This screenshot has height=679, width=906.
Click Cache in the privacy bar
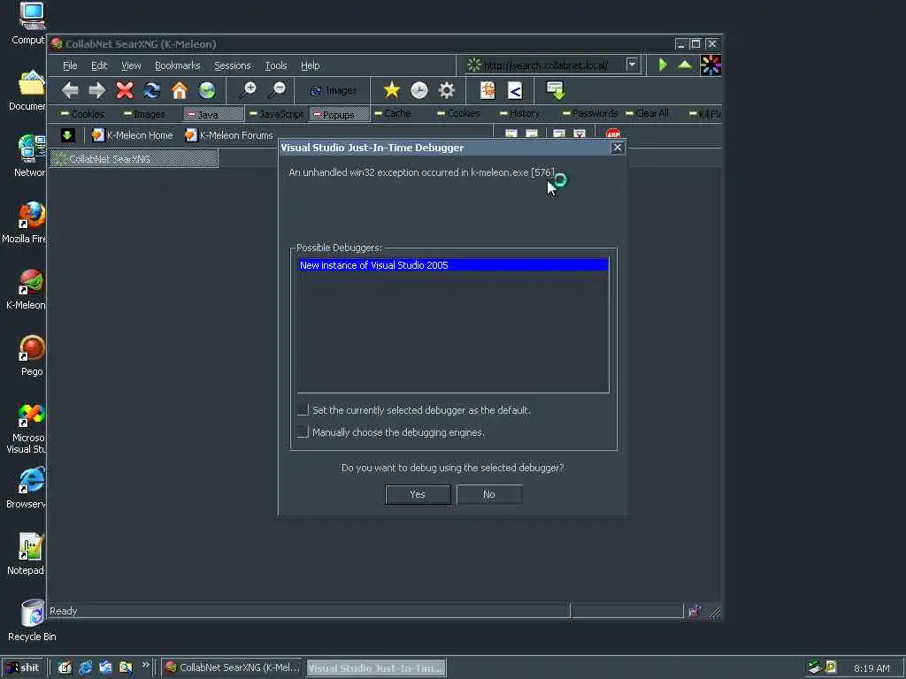(x=392, y=113)
